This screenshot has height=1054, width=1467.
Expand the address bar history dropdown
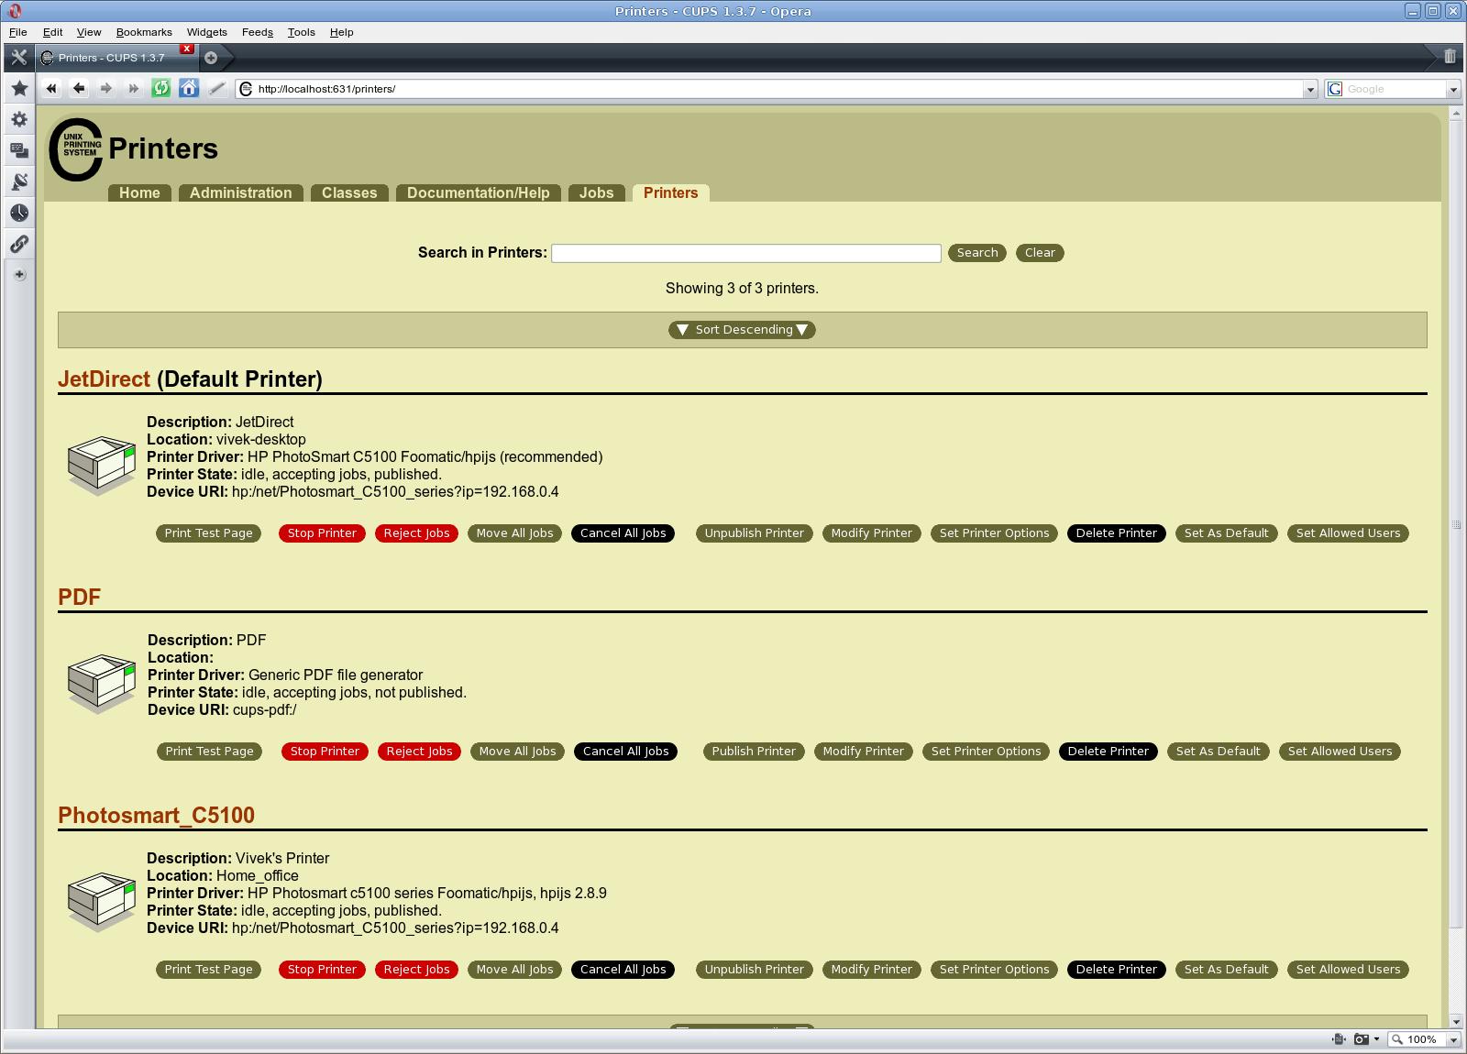click(1310, 89)
